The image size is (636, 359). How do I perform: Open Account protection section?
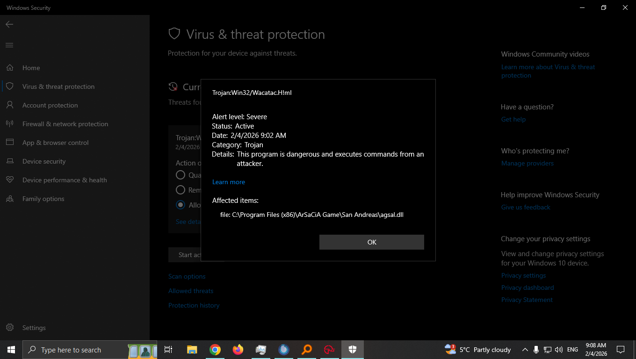click(50, 105)
